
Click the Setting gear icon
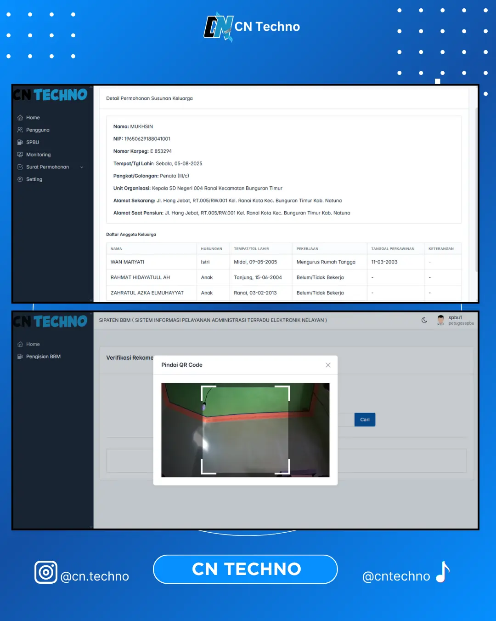(x=20, y=179)
